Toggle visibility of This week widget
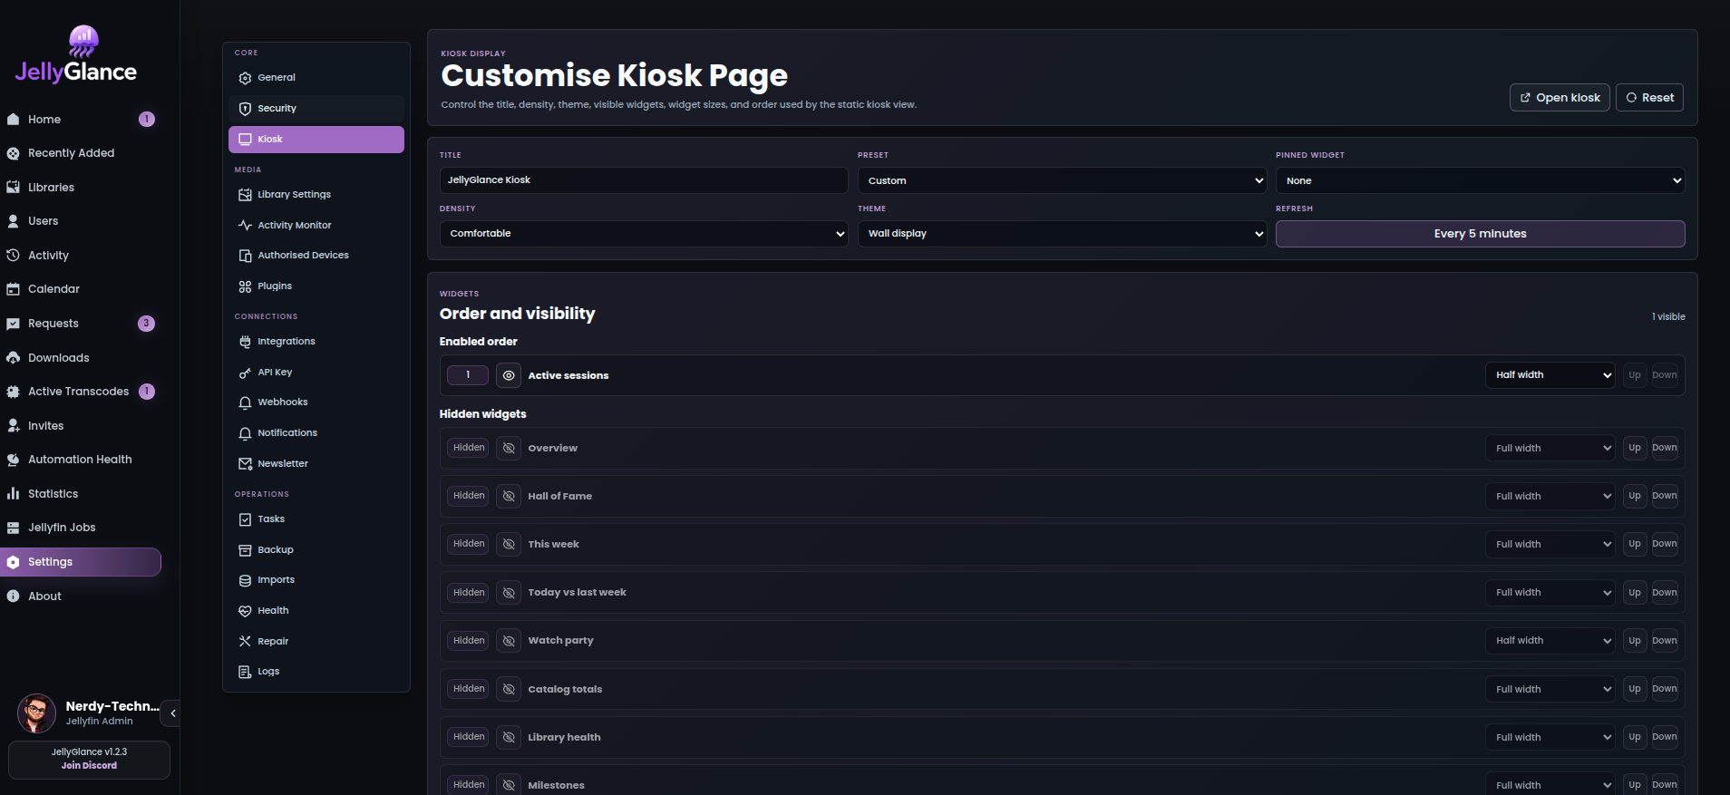 coord(509,544)
